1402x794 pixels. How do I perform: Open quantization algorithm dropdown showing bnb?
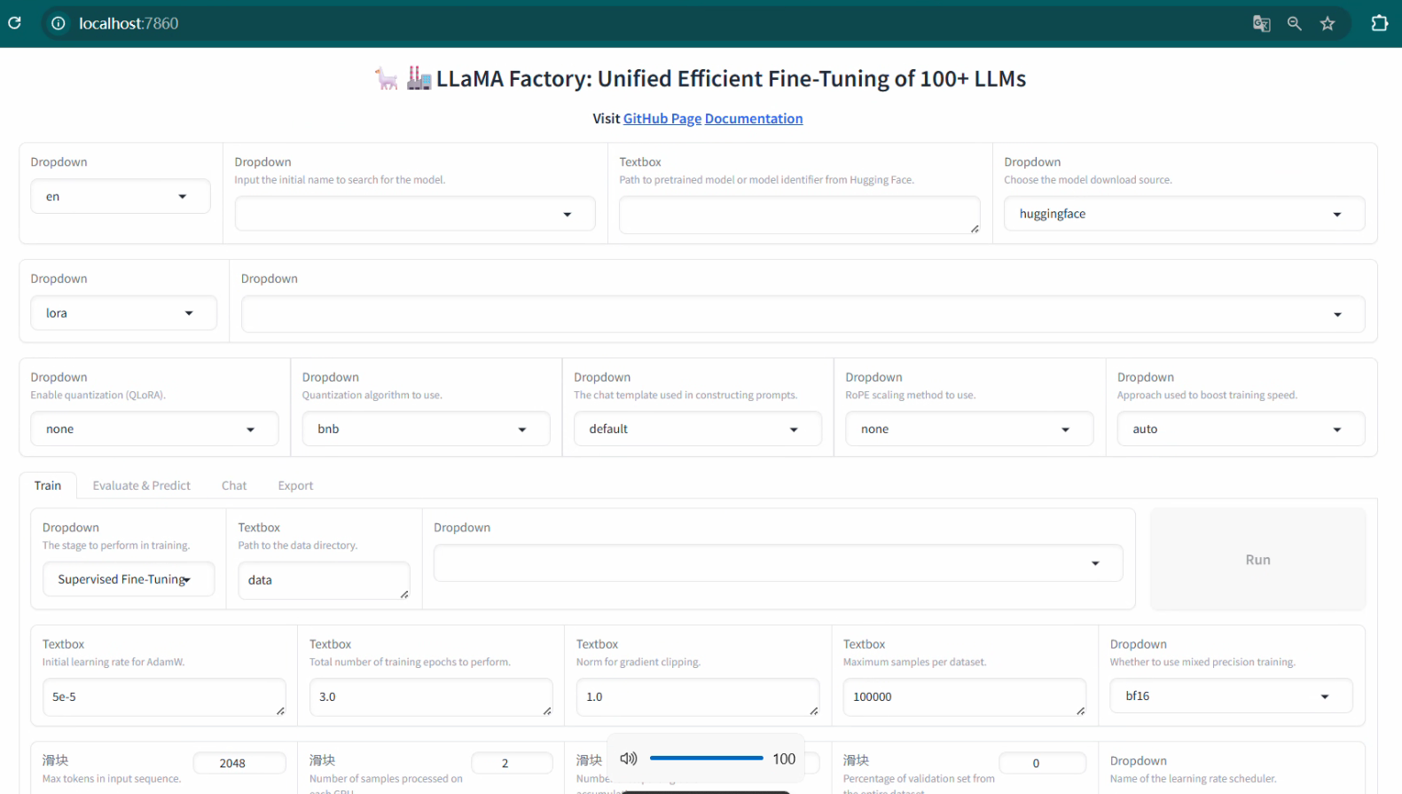(426, 428)
